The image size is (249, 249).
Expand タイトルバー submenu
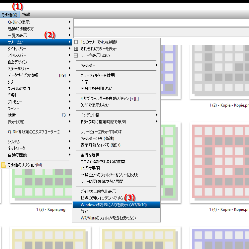tap(36, 48)
